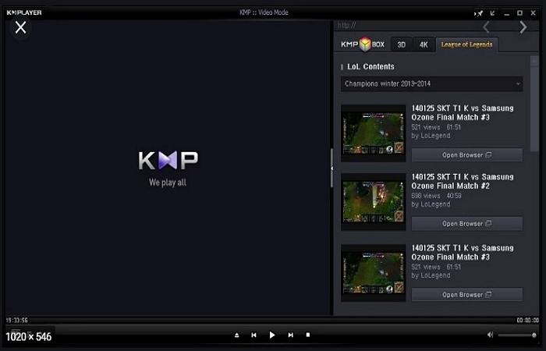Start playback with the Play button
Viewport: 546px width, 351px height.
272,335
